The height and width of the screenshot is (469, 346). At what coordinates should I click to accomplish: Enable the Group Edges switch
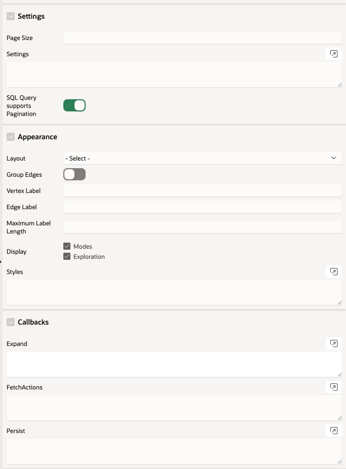point(74,174)
